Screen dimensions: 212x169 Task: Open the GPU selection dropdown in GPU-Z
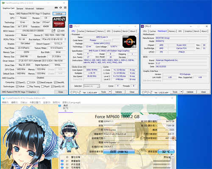[x=20, y=92]
